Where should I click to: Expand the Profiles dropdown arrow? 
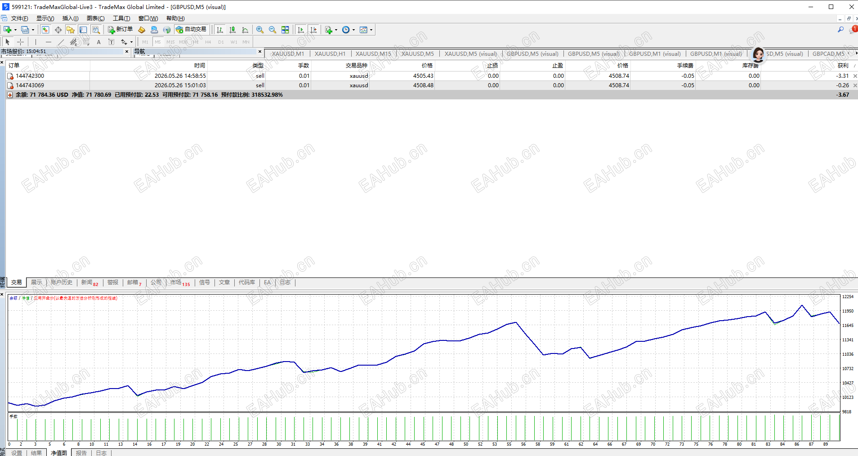33,30
